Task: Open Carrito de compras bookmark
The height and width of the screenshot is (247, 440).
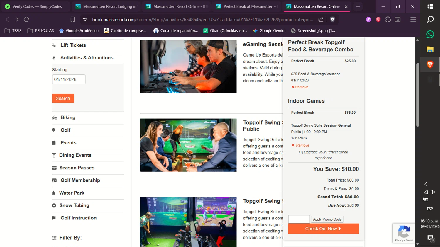Action: [125, 30]
